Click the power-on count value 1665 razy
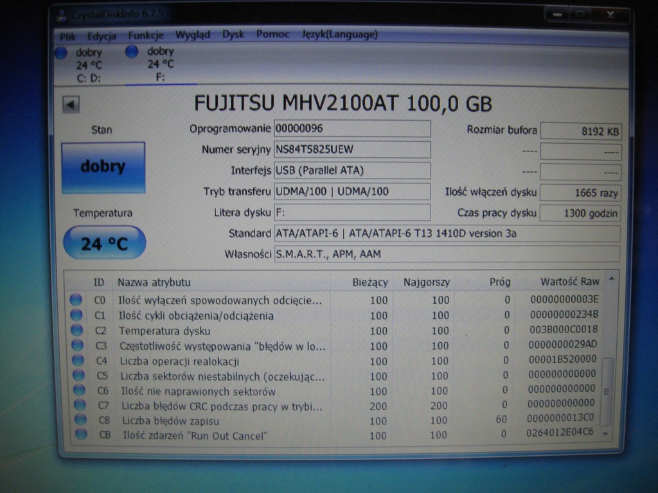Viewport: 658px width, 493px height. tap(580, 193)
